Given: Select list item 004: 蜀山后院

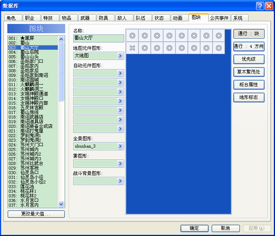Looking at the screenshot, I should [33, 52].
